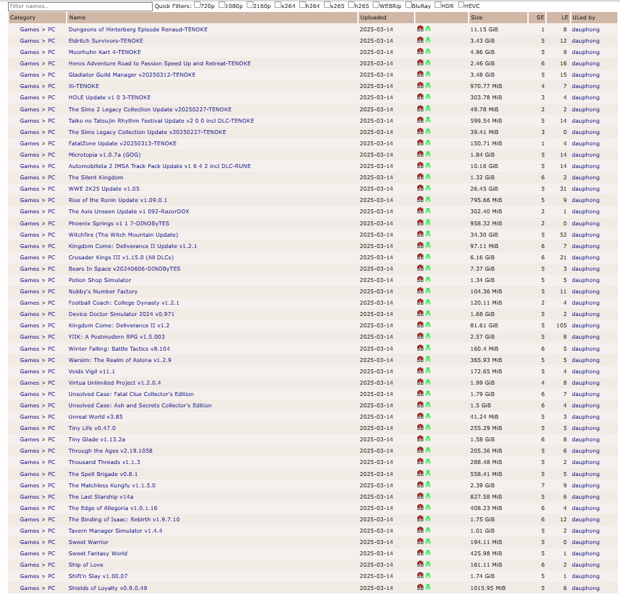Click green skull icon for Rise of the Ronin

(428, 200)
